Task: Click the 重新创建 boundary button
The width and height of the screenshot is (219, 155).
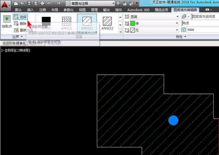Action: (23, 30)
